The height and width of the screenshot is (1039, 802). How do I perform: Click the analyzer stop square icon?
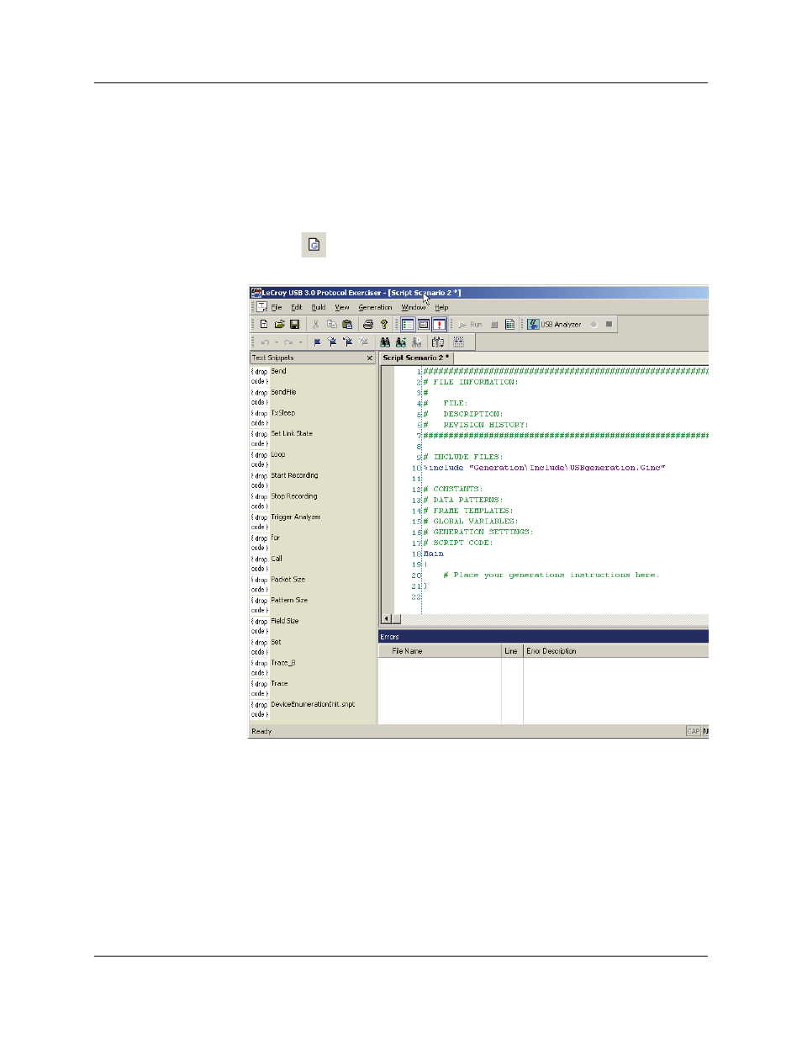(x=609, y=325)
